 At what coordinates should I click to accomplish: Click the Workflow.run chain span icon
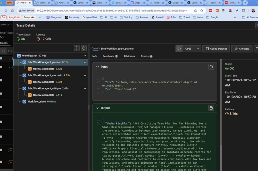(x=19, y=56)
